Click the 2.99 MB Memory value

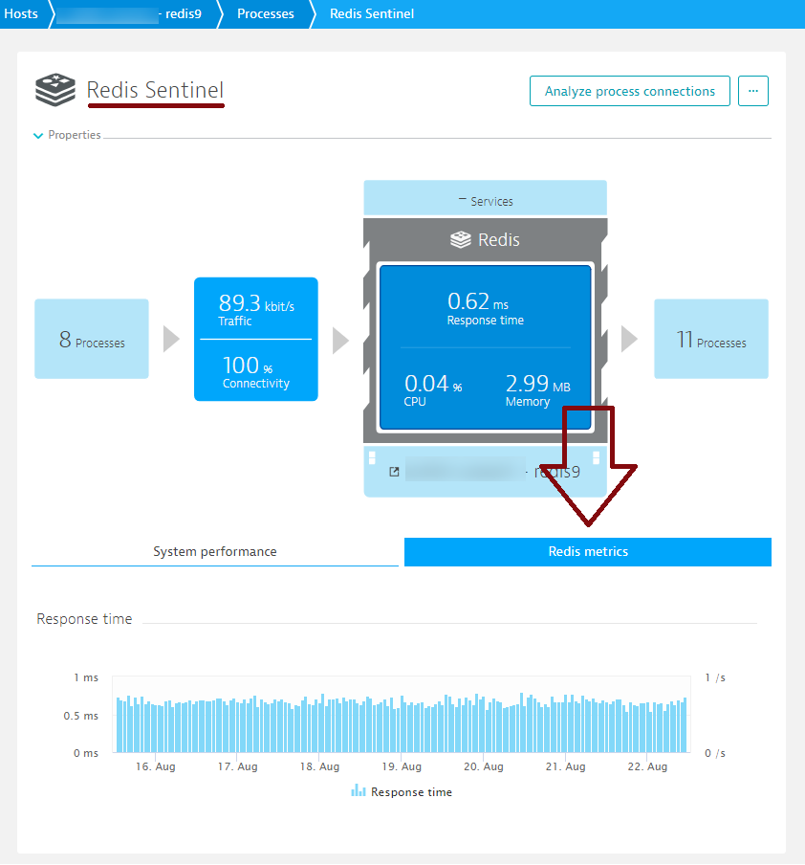tap(537, 389)
